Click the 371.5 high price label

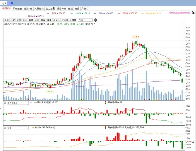(x=136, y=36)
